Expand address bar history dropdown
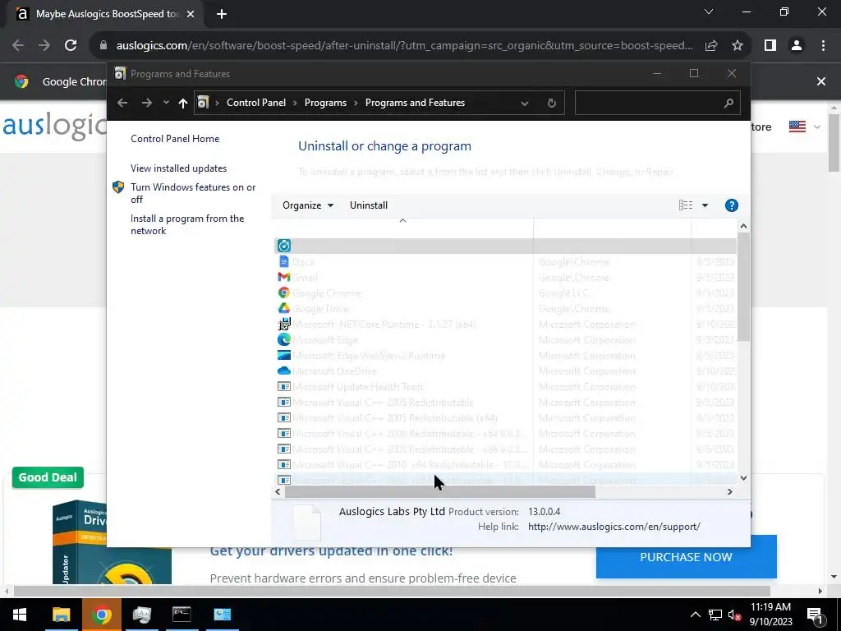 [525, 103]
